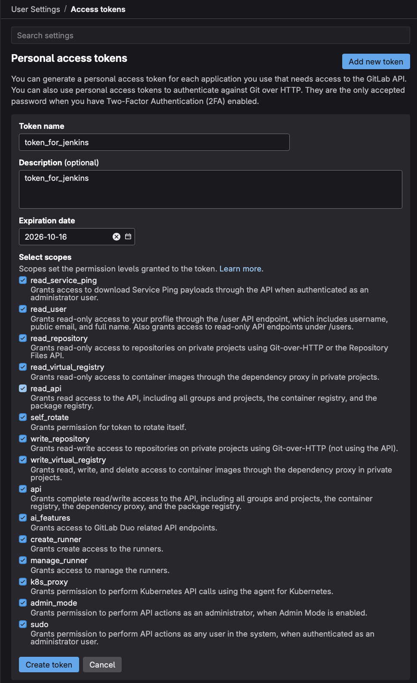
Task: Toggle the read_user scope checkbox
Action: (23, 309)
